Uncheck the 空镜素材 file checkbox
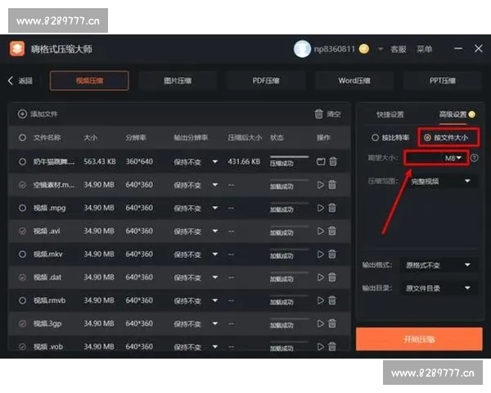The image size is (491, 393). pos(22,185)
